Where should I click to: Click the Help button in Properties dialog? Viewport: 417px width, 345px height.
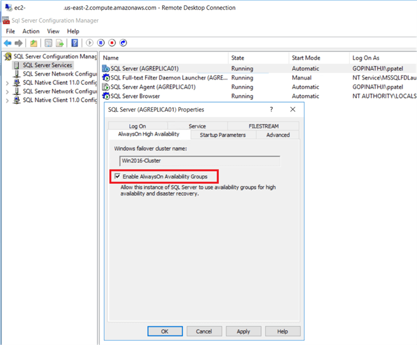click(283, 331)
